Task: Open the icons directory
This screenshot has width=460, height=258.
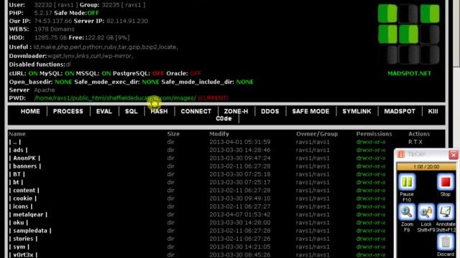Action: (x=21, y=206)
